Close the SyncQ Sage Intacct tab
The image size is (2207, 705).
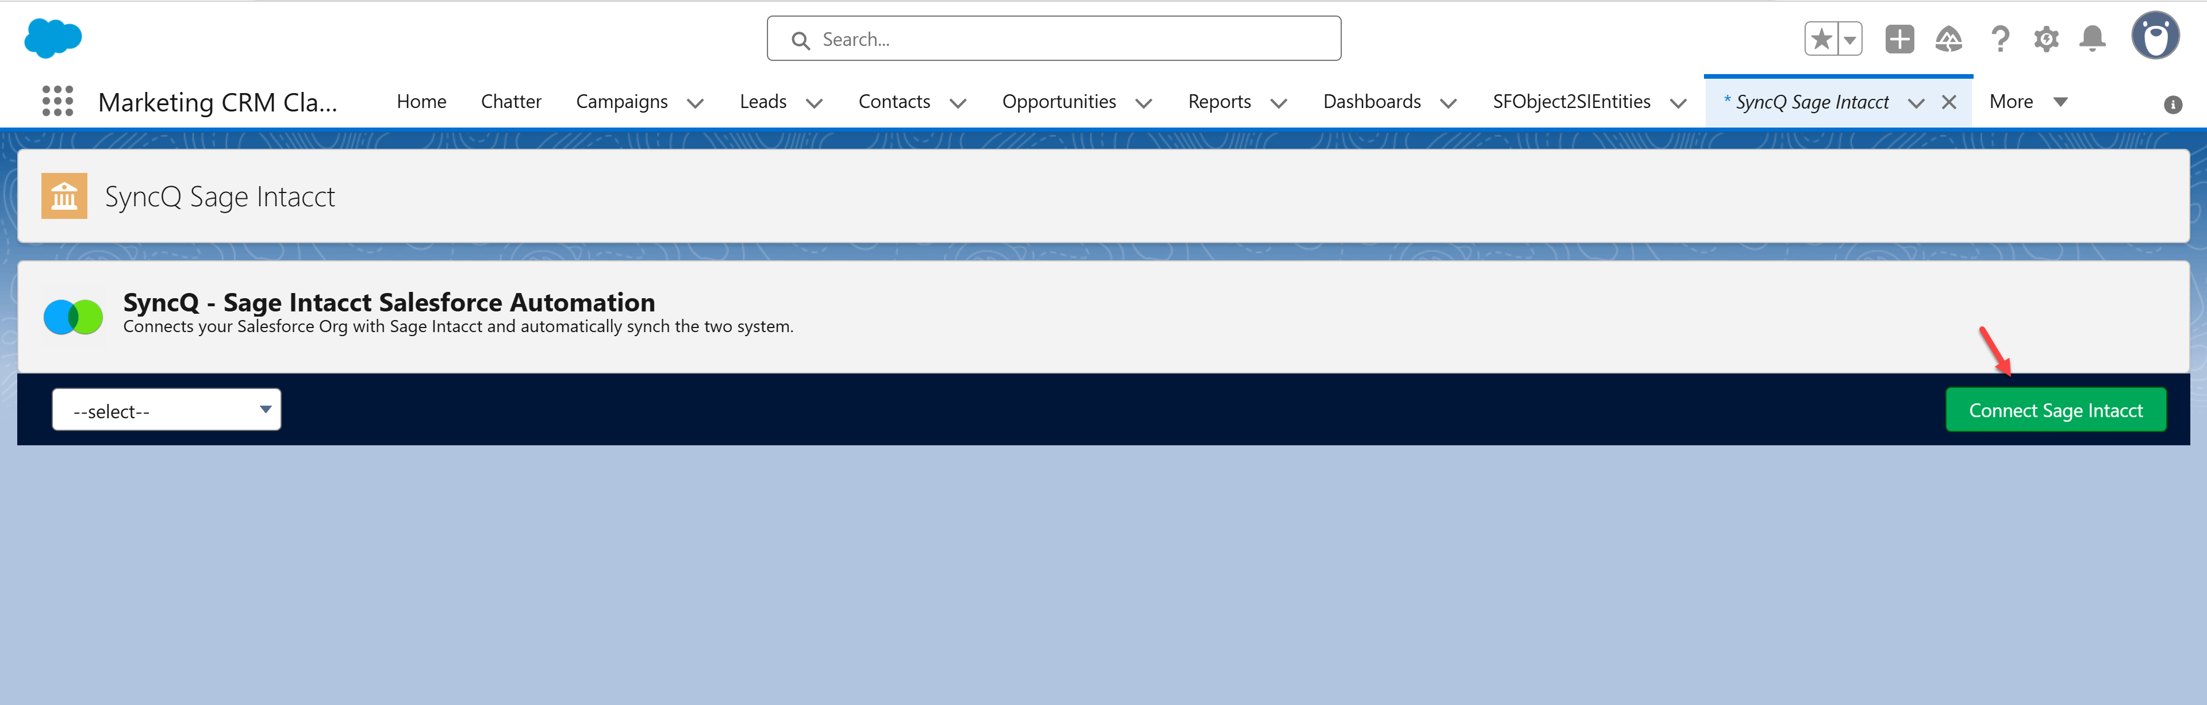[1949, 103]
